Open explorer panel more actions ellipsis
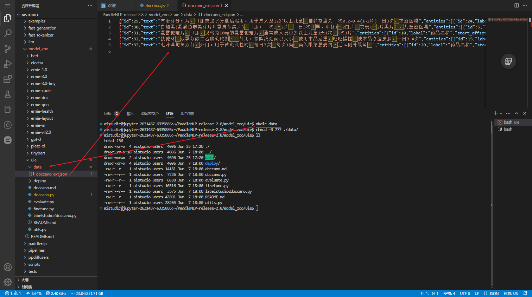 tap(90, 6)
